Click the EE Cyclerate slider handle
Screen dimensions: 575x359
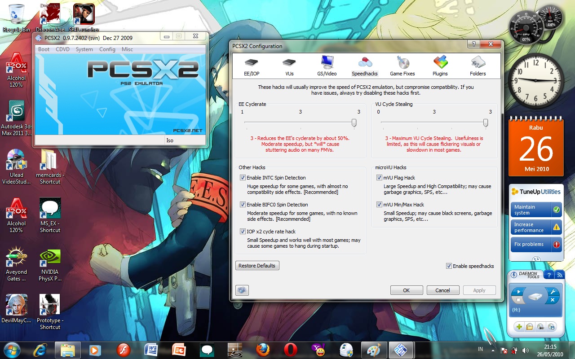click(354, 123)
